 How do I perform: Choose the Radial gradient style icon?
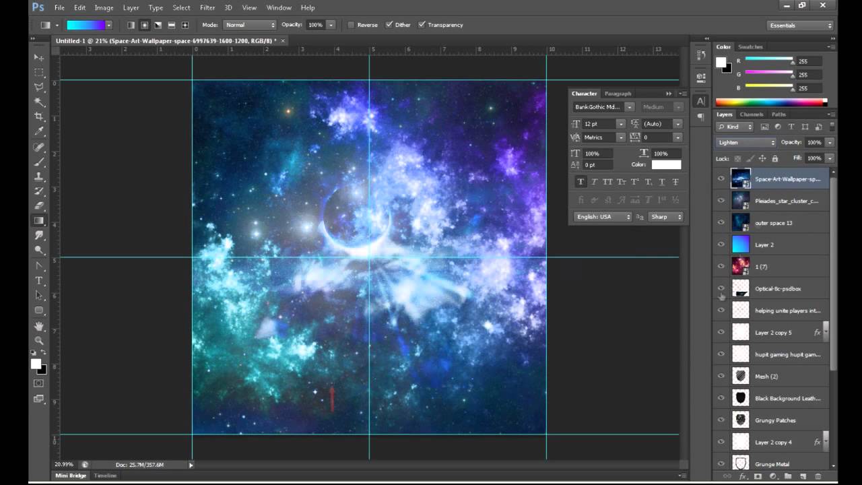(145, 25)
